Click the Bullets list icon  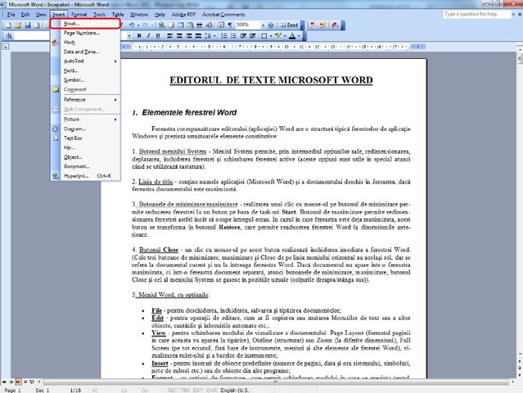click(x=233, y=36)
